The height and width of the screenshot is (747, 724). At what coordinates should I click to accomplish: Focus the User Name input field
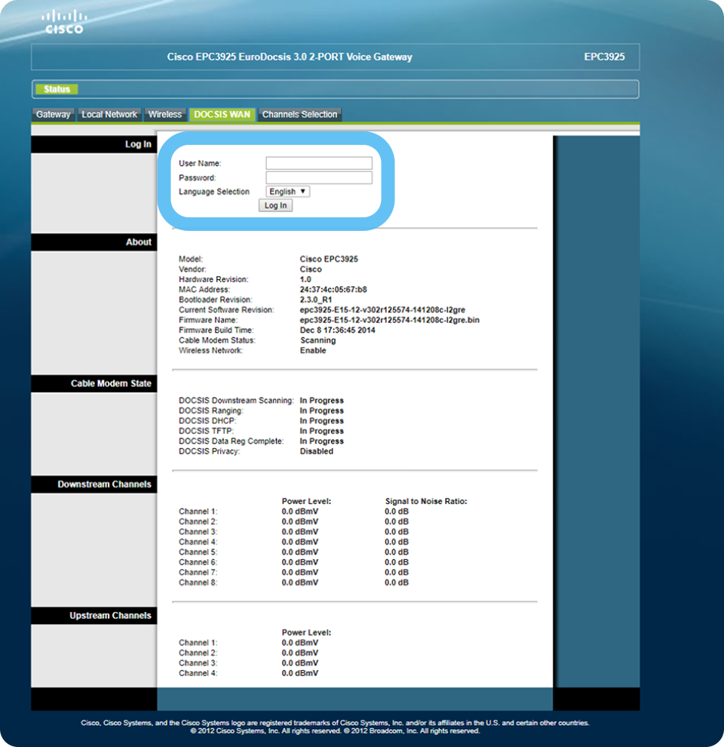click(319, 163)
